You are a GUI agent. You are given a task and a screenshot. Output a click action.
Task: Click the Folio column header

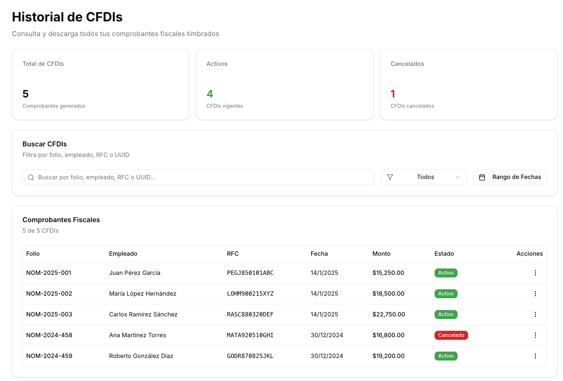(33, 254)
